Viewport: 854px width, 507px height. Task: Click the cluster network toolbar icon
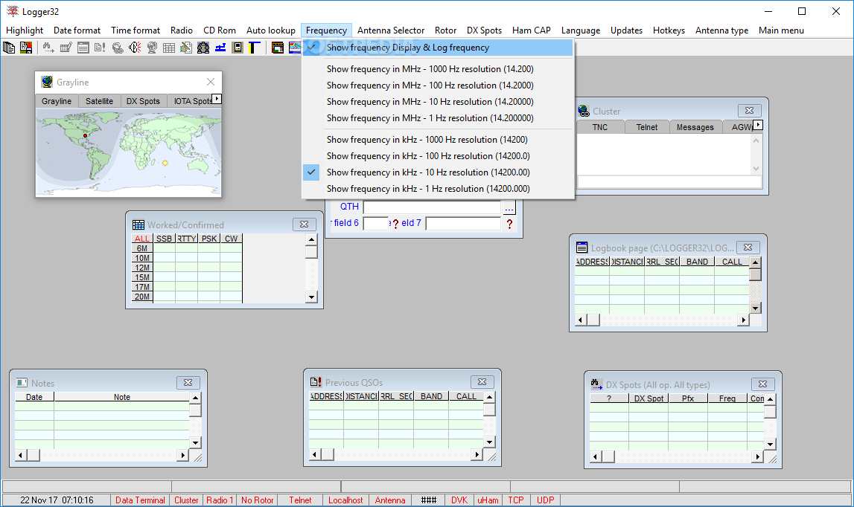pos(203,48)
